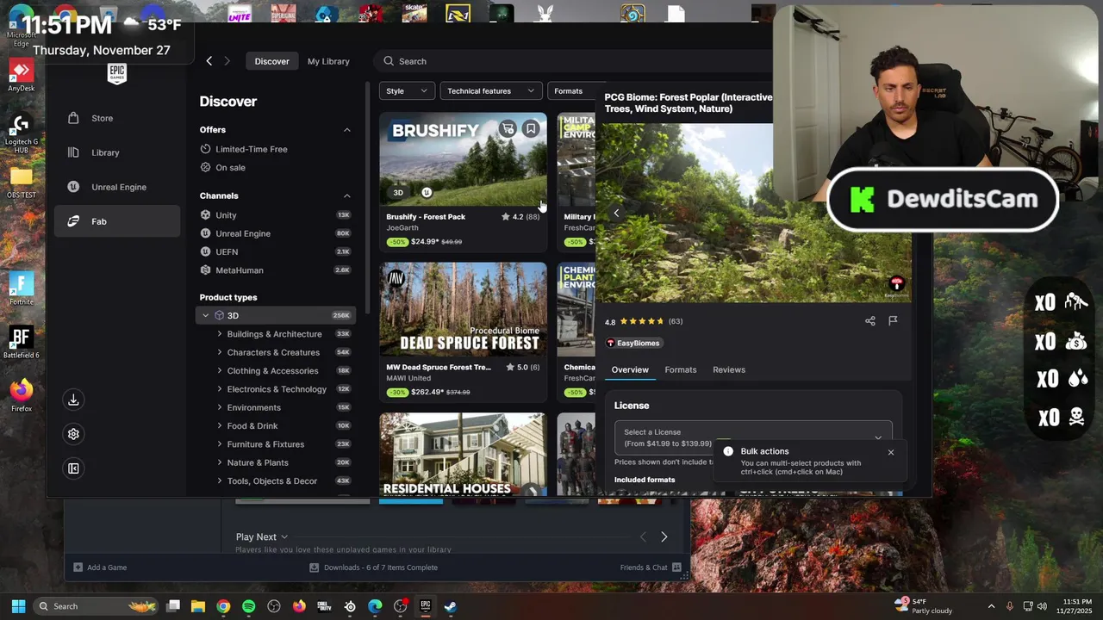1103x620 pixels.
Task: Share the PCG Biome Forest Poplar listing
Action: click(869, 321)
